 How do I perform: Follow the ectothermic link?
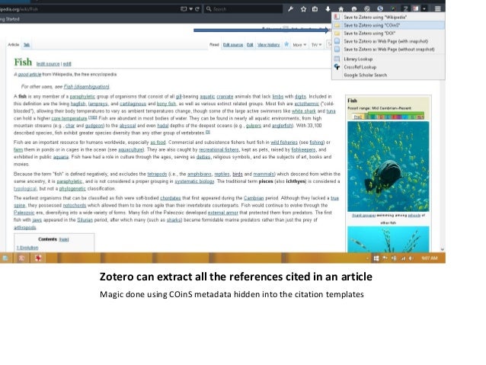306,104
